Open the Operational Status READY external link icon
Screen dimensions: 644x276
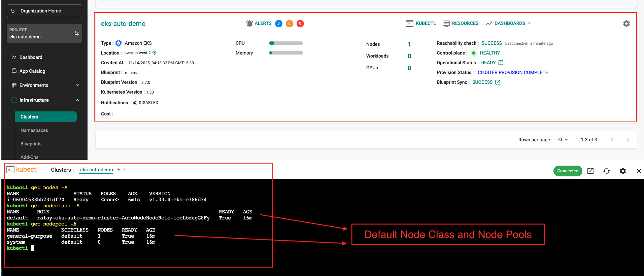click(x=501, y=63)
